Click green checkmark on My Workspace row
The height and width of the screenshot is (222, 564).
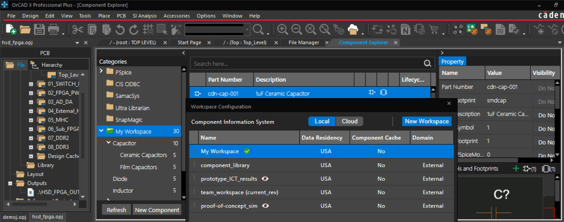point(247,151)
